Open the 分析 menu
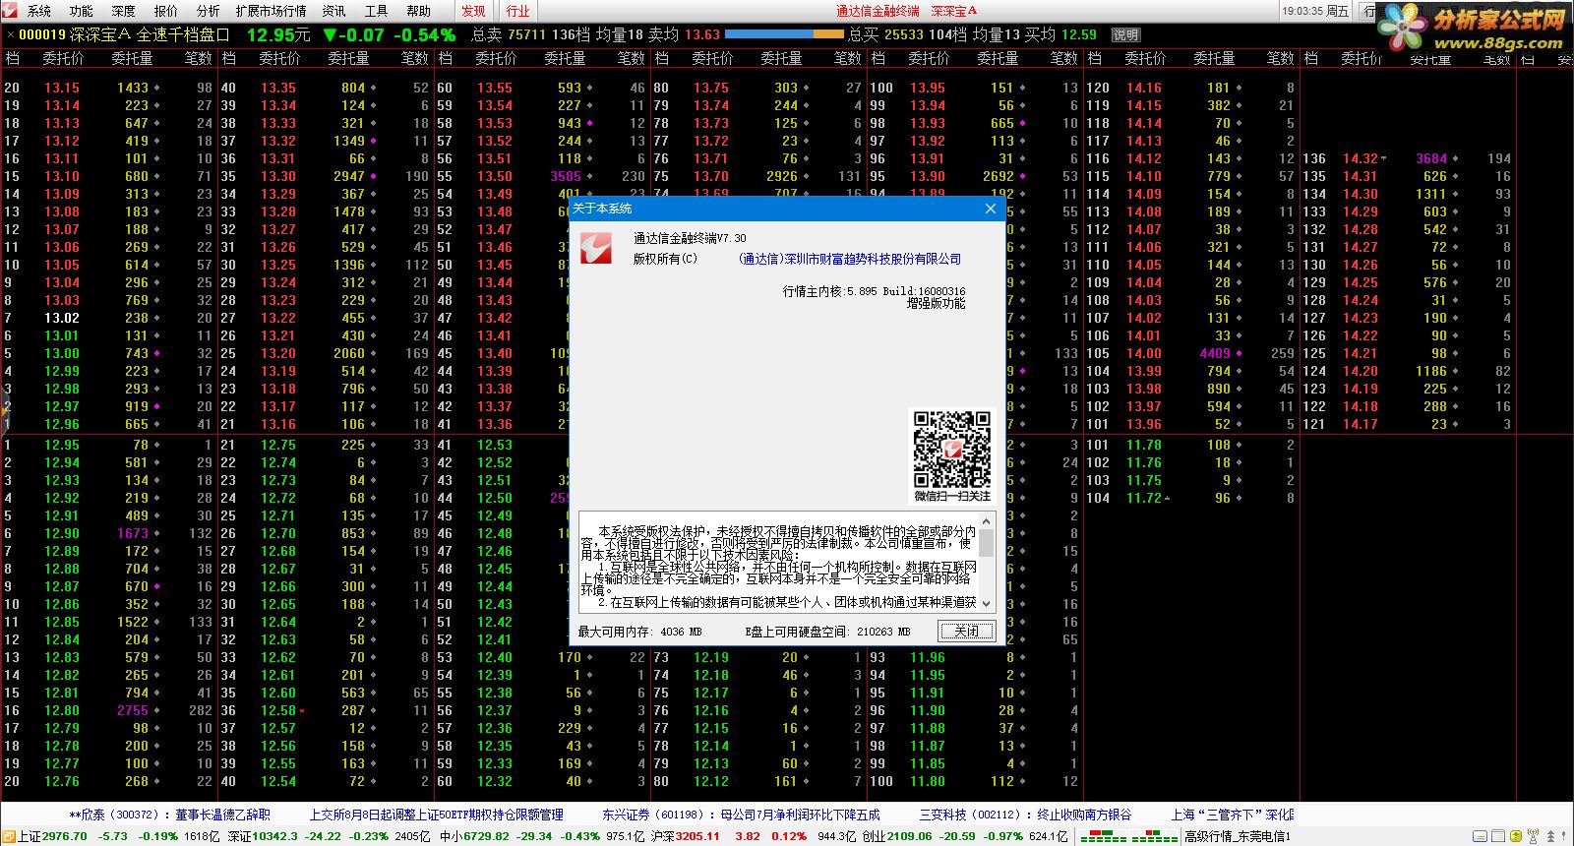This screenshot has height=846, width=1574. [x=209, y=11]
